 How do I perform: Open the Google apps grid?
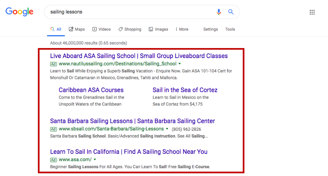tap(312, 12)
